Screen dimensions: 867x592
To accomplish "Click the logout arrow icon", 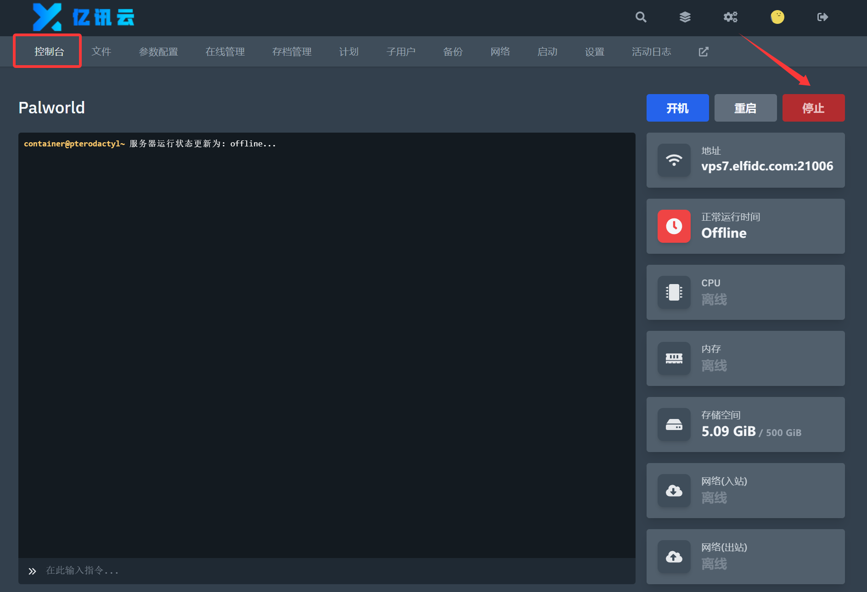I will pos(823,17).
